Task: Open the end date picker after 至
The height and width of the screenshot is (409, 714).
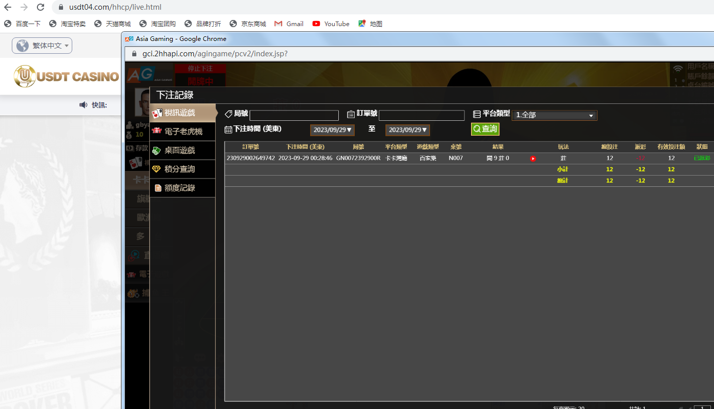Action: [407, 130]
